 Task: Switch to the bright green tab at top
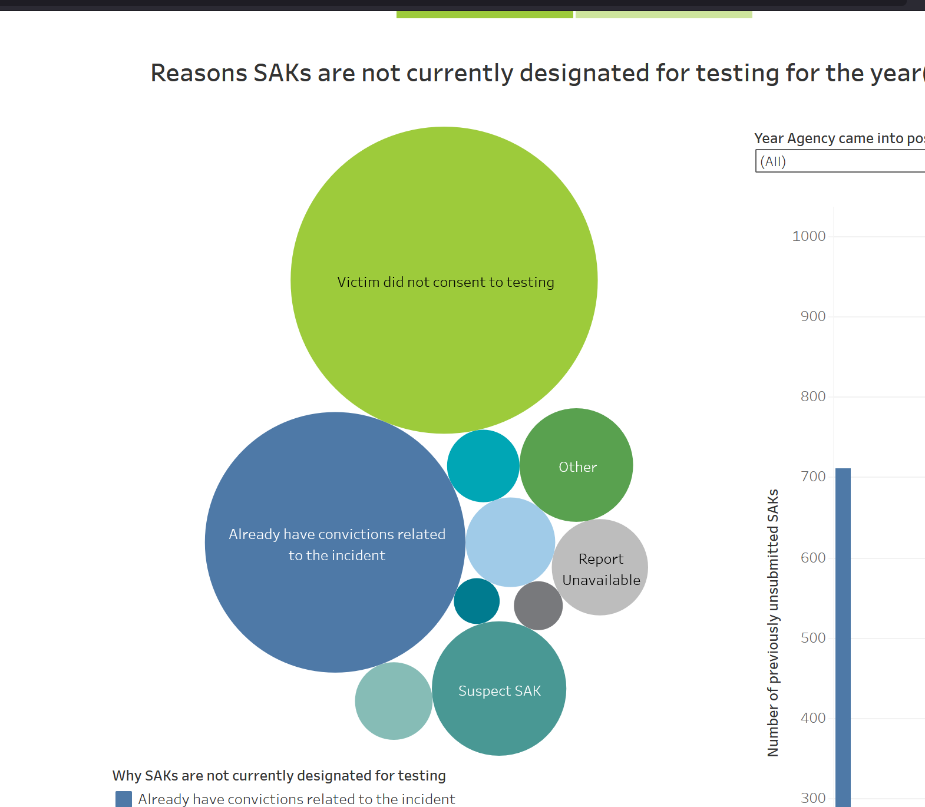point(484,14)
